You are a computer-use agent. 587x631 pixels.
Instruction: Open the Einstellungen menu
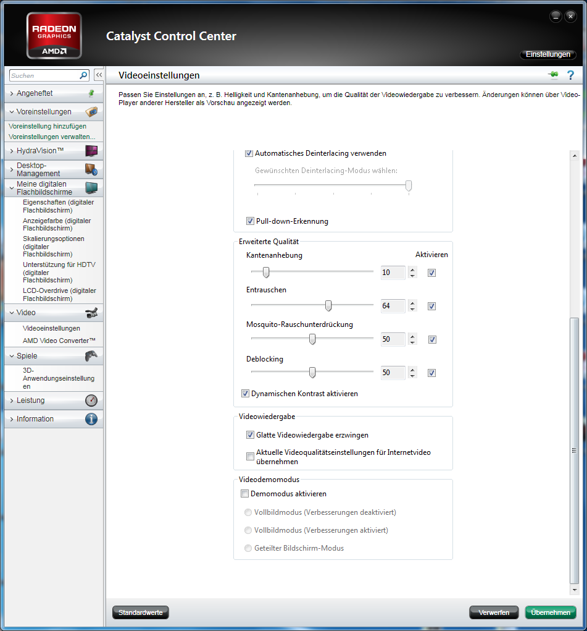click(548, 54)
